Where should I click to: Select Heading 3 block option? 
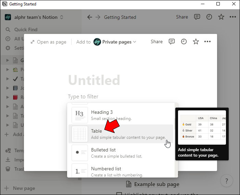click(121, 115)
